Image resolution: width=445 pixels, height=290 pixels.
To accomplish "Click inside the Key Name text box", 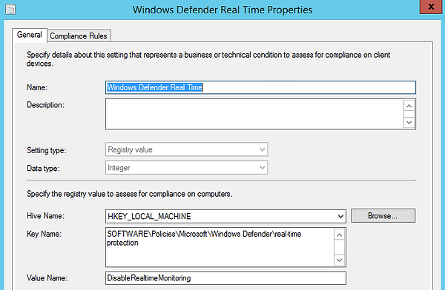I will tap(220, 247).
